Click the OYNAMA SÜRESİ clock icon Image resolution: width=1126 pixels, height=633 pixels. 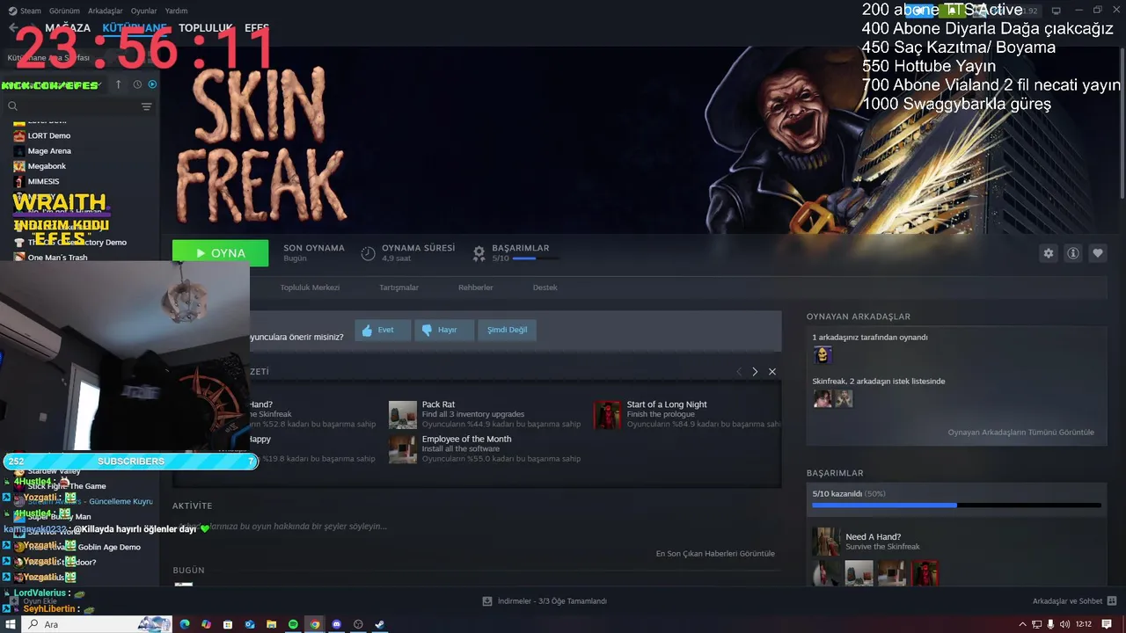pyautogui.click(x=369, y=253)
